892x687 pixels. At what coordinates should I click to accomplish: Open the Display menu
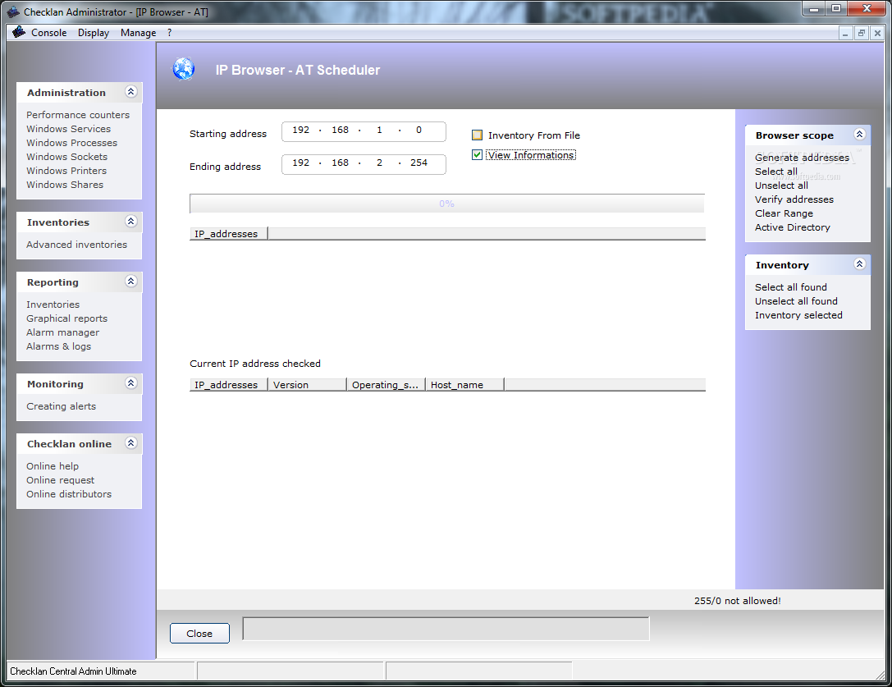point(94,33)
